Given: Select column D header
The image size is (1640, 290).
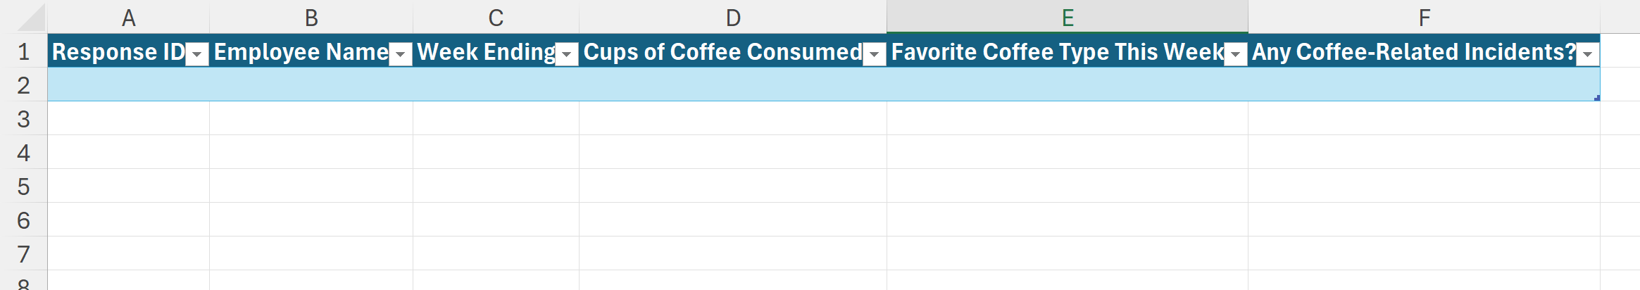Looking at the screenshot, I should coord(733,18).
